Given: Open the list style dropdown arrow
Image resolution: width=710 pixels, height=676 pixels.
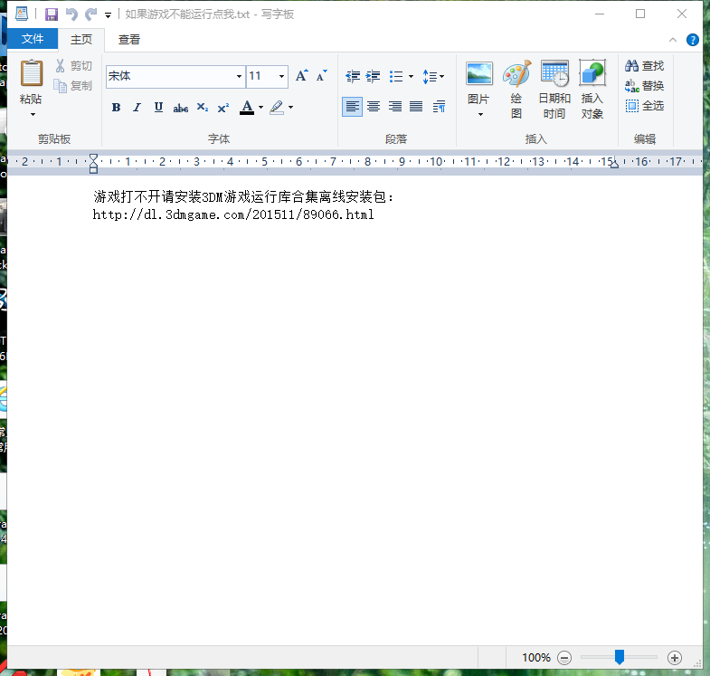Looking at the screenshot, I should coord(412,76).
